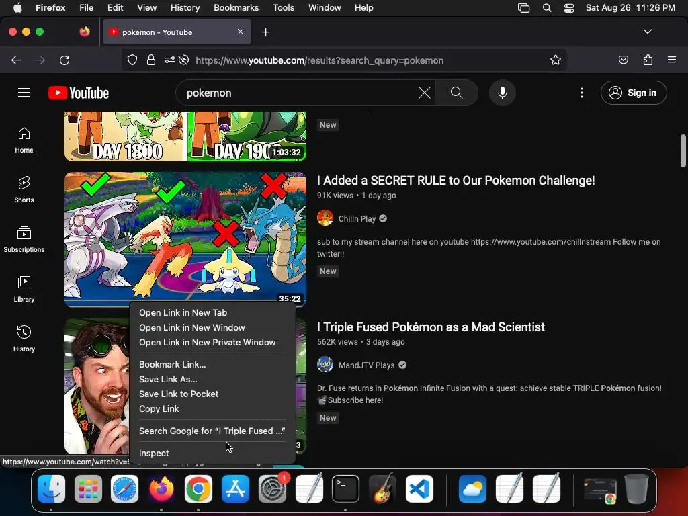The height and width of the screenshot is (516, 688).
Task: Click the Sign in button
Action: tap(634, 93)
